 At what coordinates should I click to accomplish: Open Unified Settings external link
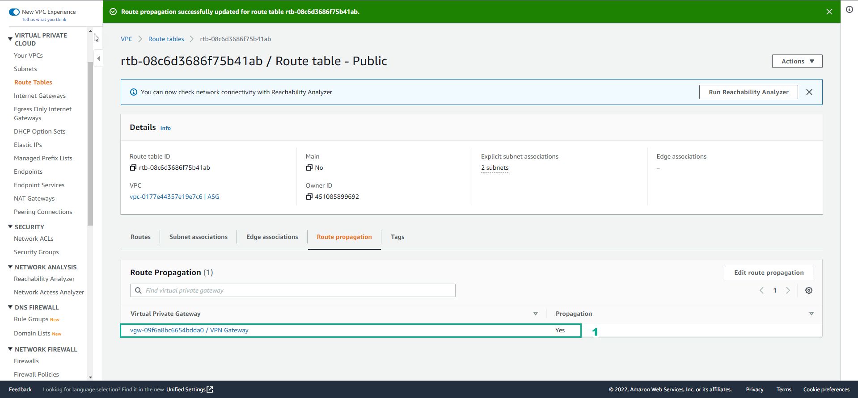190,390
